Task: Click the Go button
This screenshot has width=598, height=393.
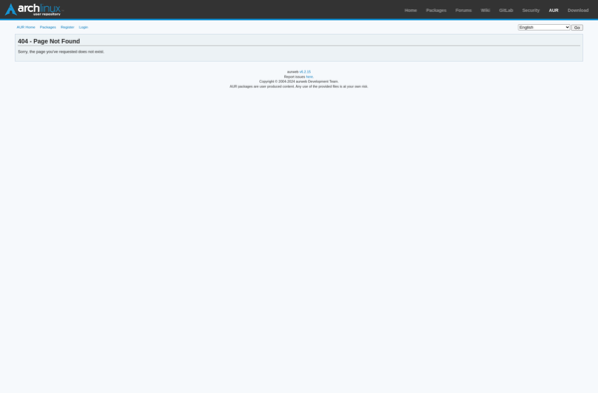Action: click(x=577, y=28)
